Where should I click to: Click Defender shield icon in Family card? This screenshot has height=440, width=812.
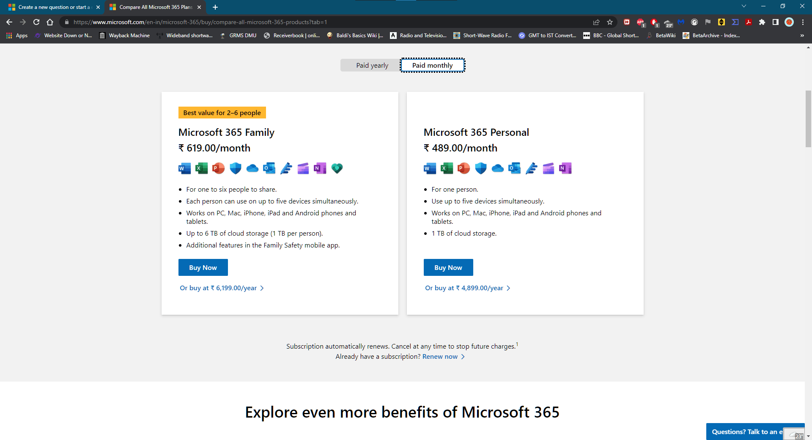pyautogui.click(x=235, y=168)
